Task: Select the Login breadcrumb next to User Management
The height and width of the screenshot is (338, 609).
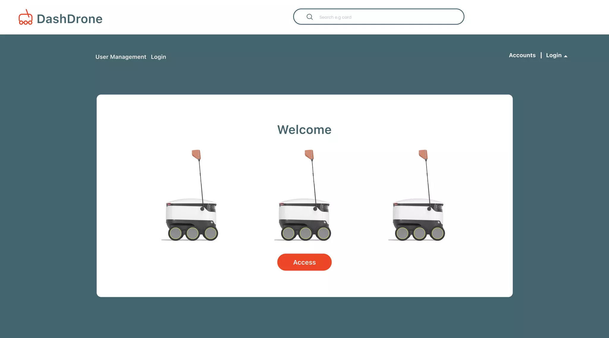Action: (158, 57)
